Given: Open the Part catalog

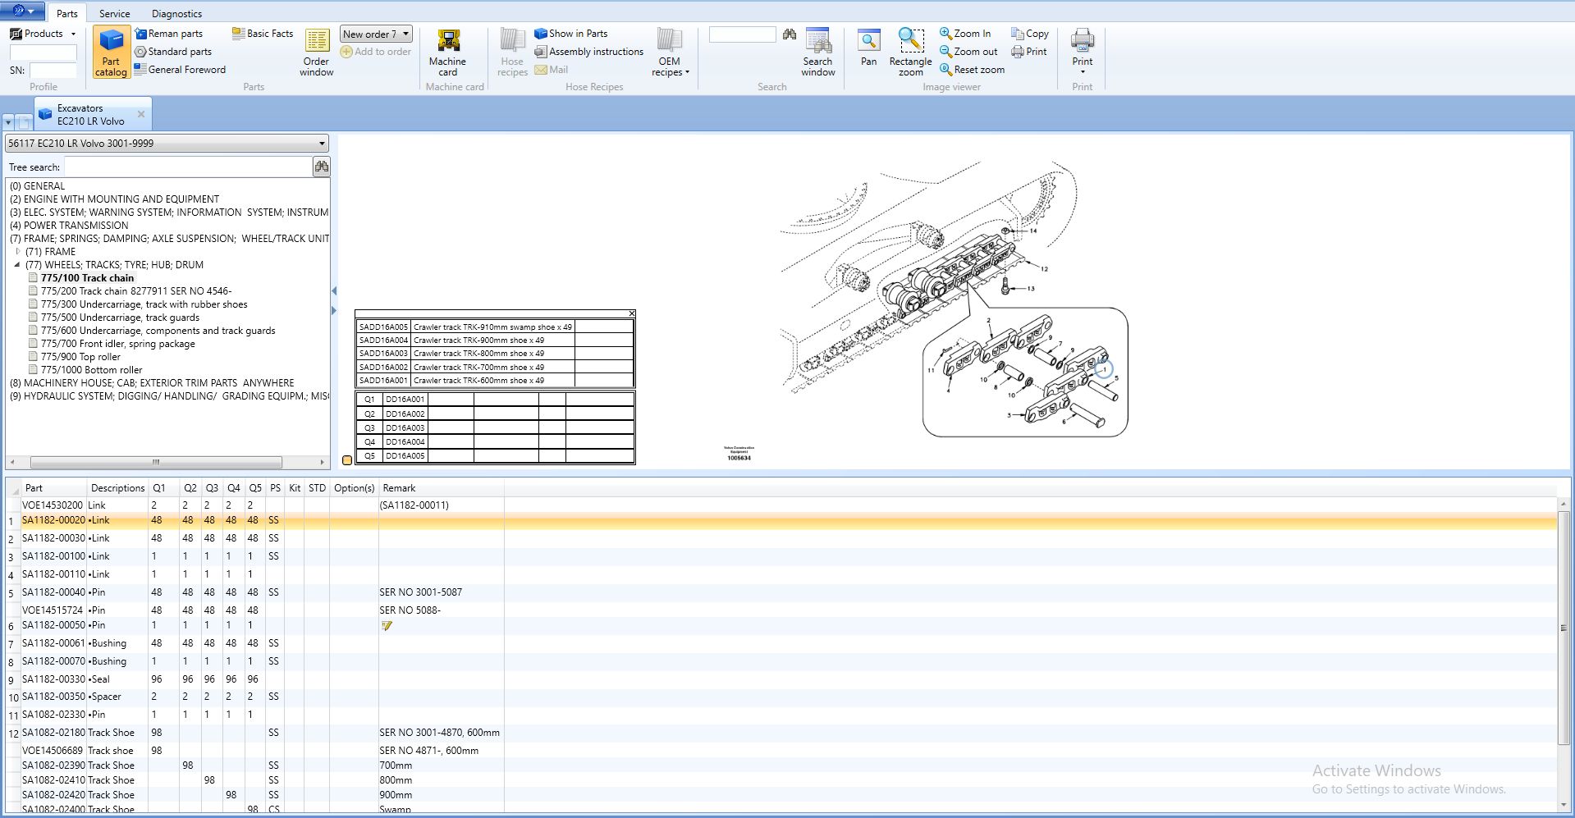Looking at the screenshot, I should pos(111,52).
